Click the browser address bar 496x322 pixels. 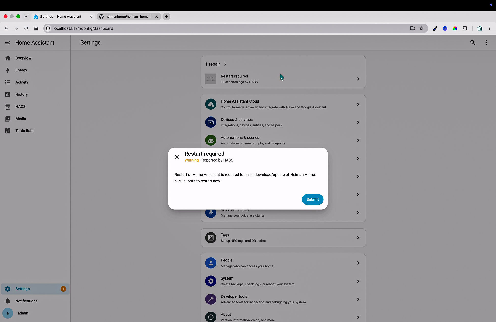pyautogui.click(x=229, y=28)
